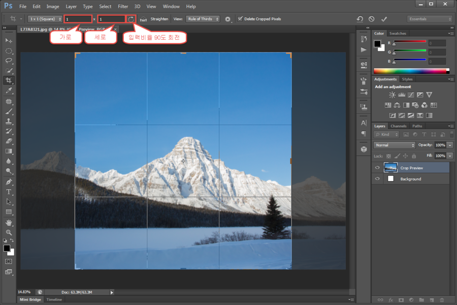Image resolution: width=457 pixels, height=305 pixels.
Task: Add a Curves adjustment
Action: (x=411, y=95)
